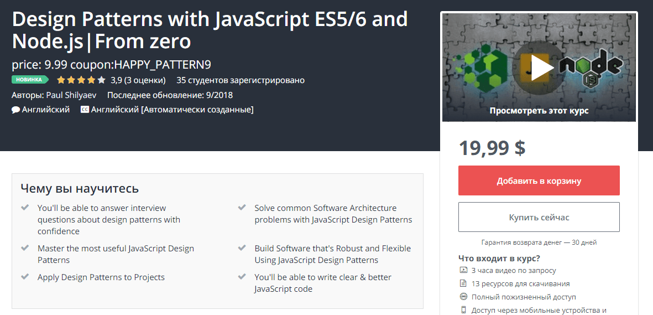Image resolution: width=653 pixels, height=315 pixels.
Task: Play the course preview video
Action: coord(539,67)
